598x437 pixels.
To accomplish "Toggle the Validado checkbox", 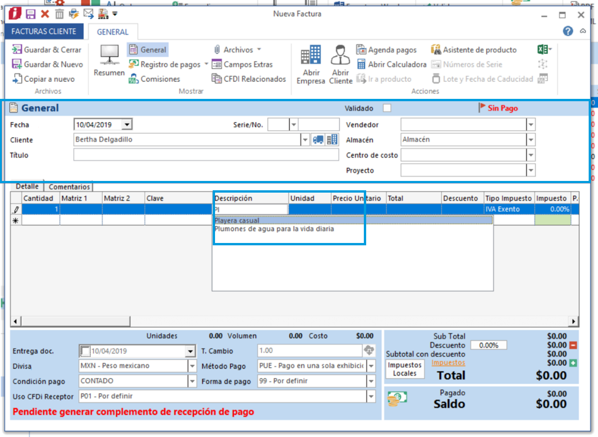I will 387,108.
